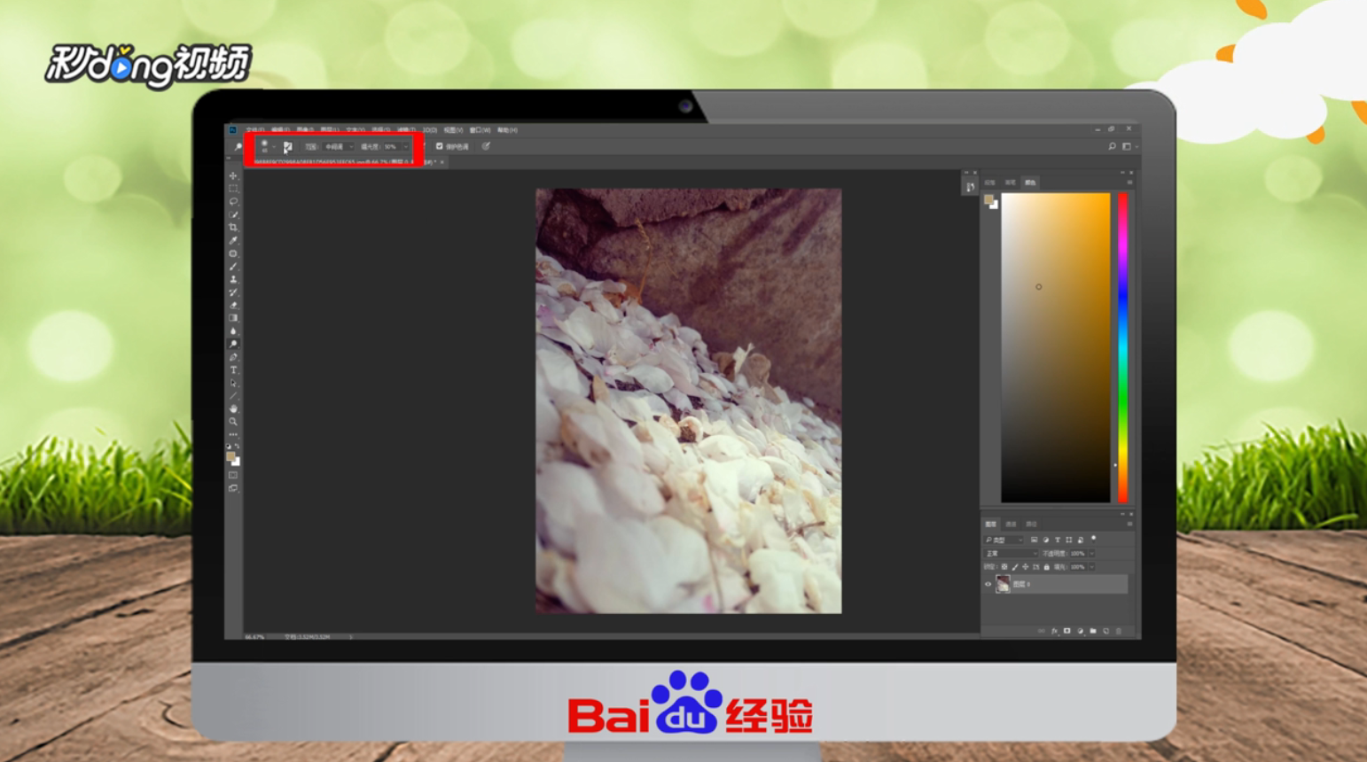Change screen mode from toolbox
Screen dimensions: 1367x762
click(x=233, y=488)
